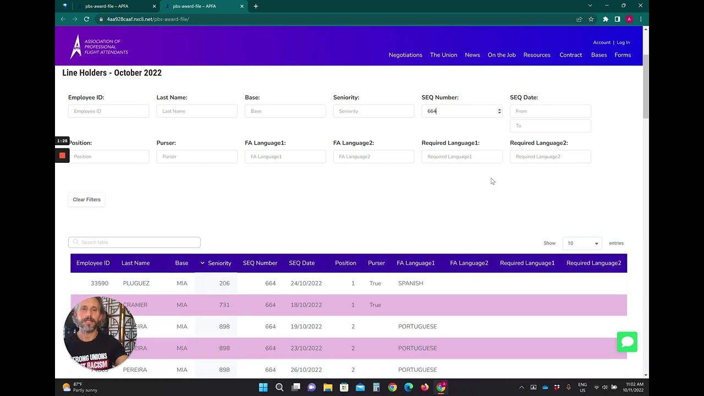Image resolution: width=704 pixels, height=396 pixels.
Task: Click the Account link
Action: pos(602,42)
